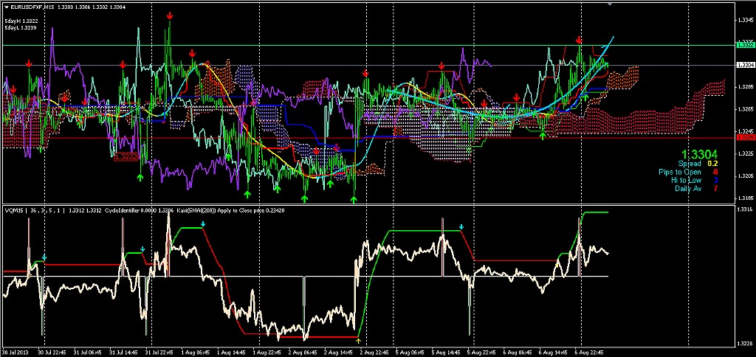The image size is (756, 357).
Task: Click the 1.3304 current price axis label
Action: (745, 65)
